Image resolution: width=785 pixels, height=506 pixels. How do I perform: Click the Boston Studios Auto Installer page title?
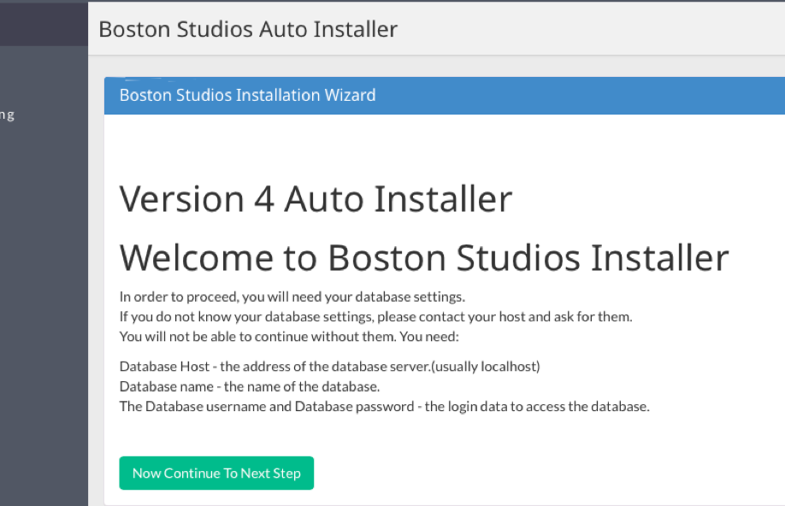coord(248,29)
